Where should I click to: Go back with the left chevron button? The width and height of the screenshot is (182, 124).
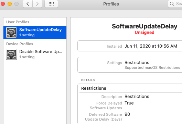tap(28, 4)
